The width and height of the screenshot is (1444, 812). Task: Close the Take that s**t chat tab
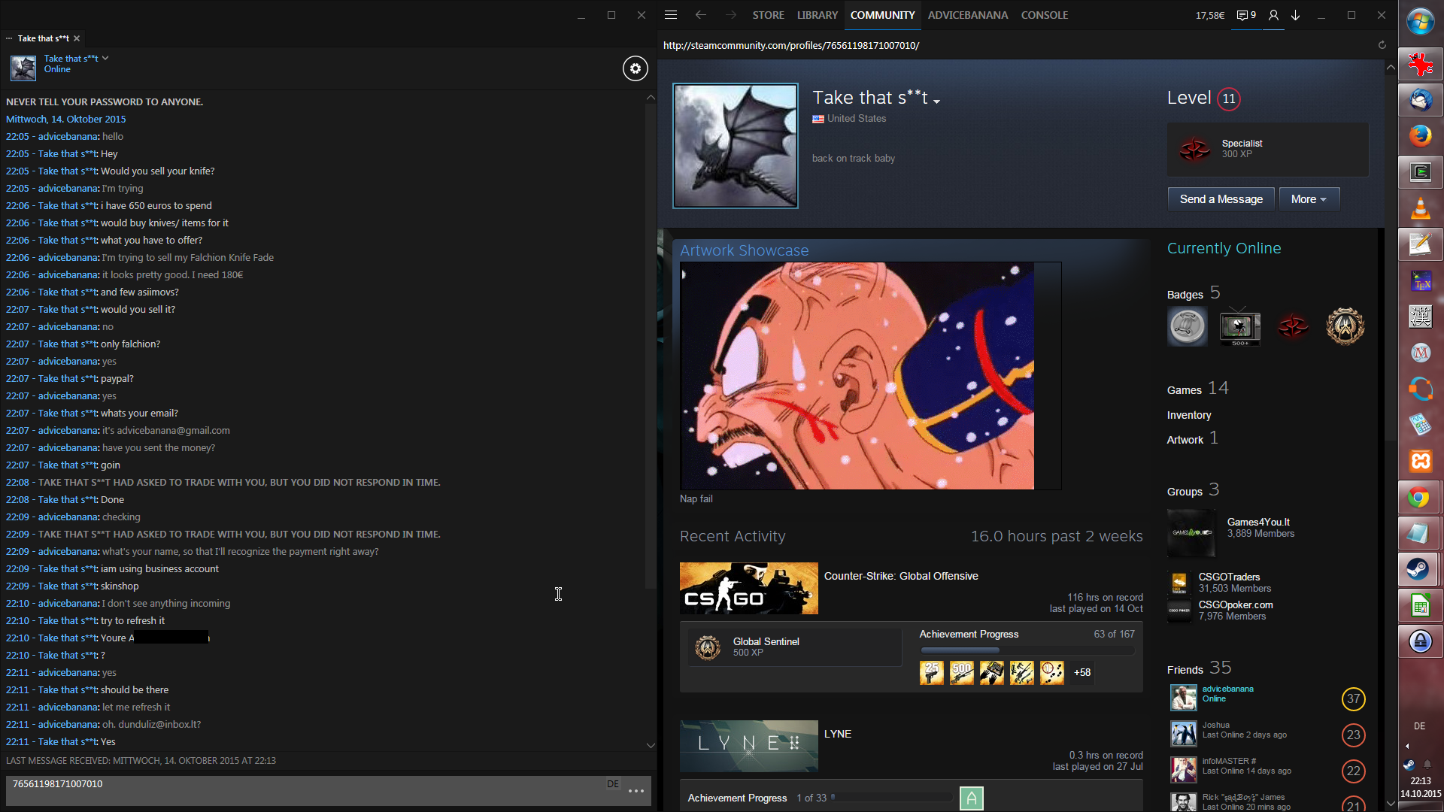point(77,38)
